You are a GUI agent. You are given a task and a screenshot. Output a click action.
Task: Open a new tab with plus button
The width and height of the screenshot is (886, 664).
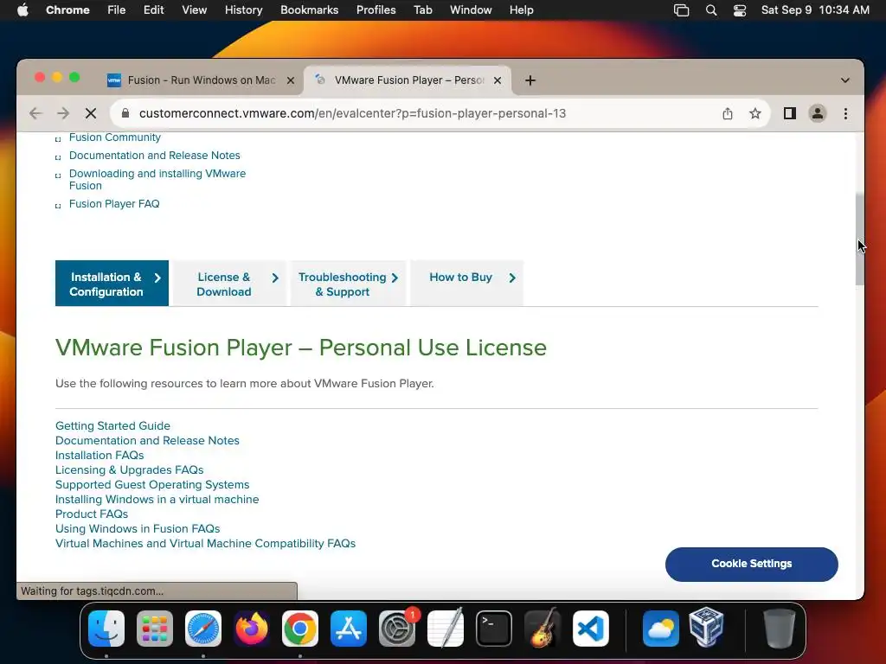coord(530,80)
